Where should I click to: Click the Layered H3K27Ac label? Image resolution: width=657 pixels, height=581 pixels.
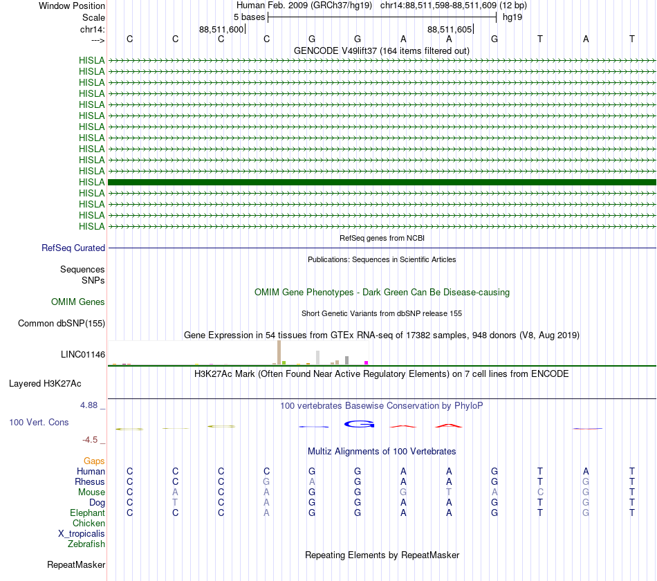tap(45, 384)
